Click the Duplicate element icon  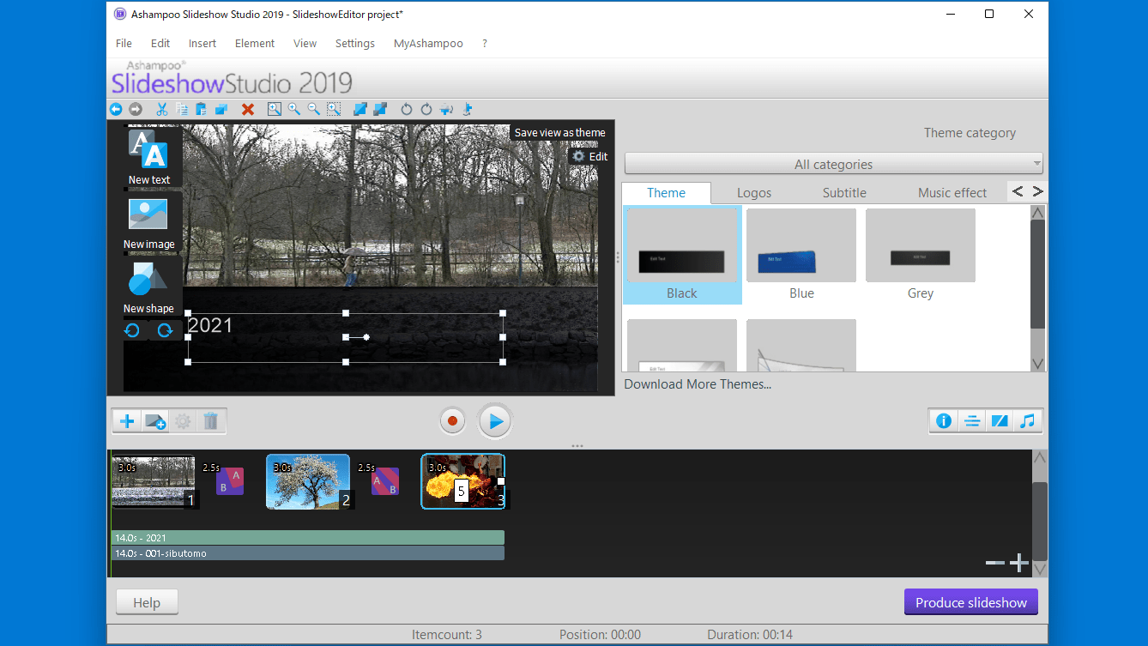[221, 109]
